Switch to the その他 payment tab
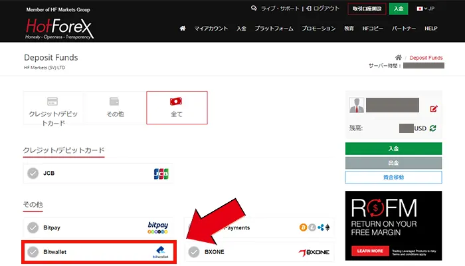The image size is (465, 266). click(115, 108)
